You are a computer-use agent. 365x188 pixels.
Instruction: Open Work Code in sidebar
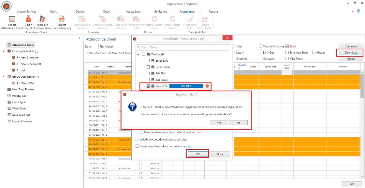pos(16,108)
